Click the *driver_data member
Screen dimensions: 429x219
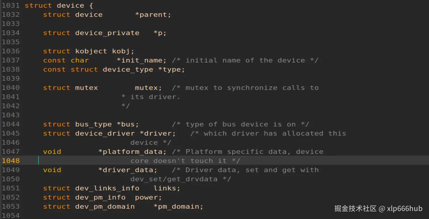pyautogui.click(x=128, y=170)
